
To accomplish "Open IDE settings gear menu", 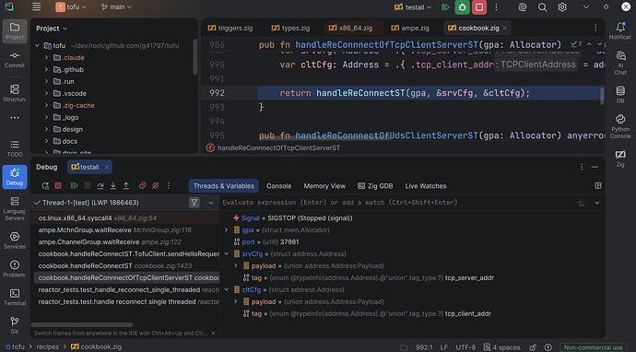I will coord(562,7).
